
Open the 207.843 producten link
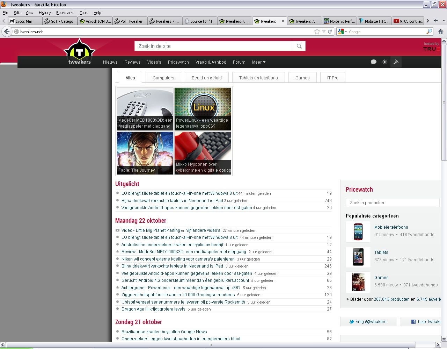pos(391,299)
